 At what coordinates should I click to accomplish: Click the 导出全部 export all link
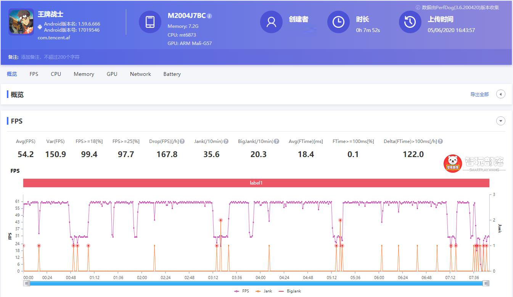click(x=479, y=95)
